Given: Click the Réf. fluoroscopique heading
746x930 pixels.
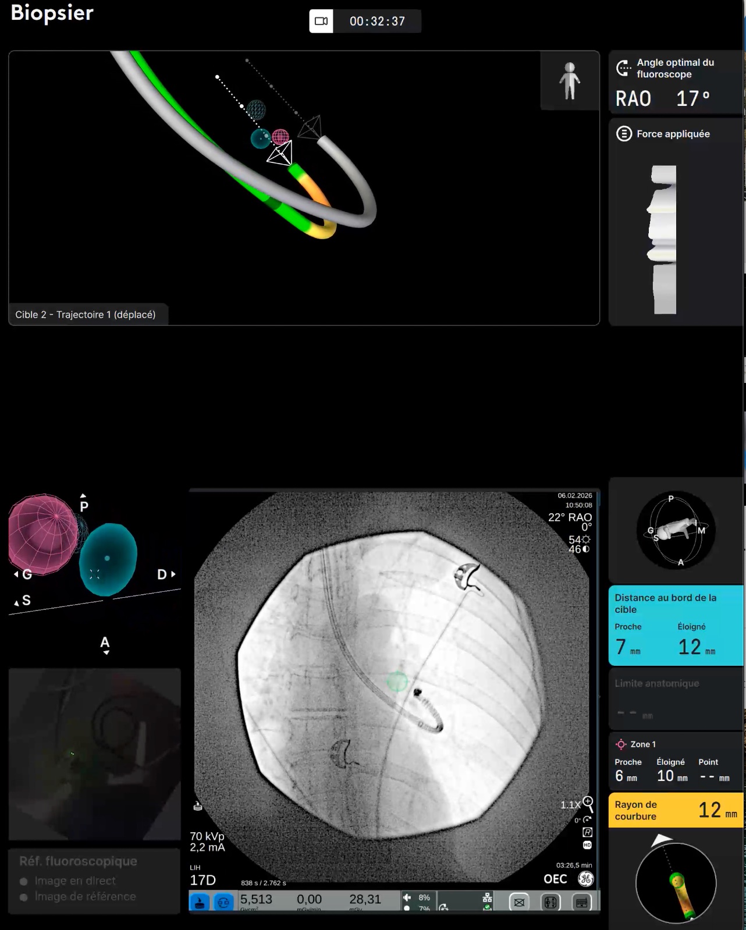Looking at the screenshot, I should 78,861.
